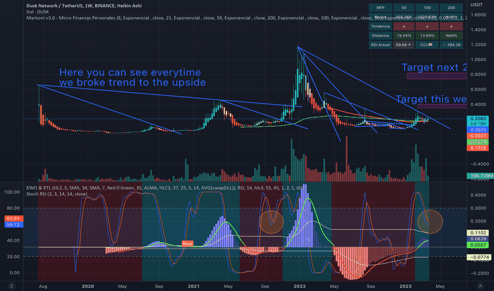
Task: Click the red Bear signal label
Action: pos(188,244)
